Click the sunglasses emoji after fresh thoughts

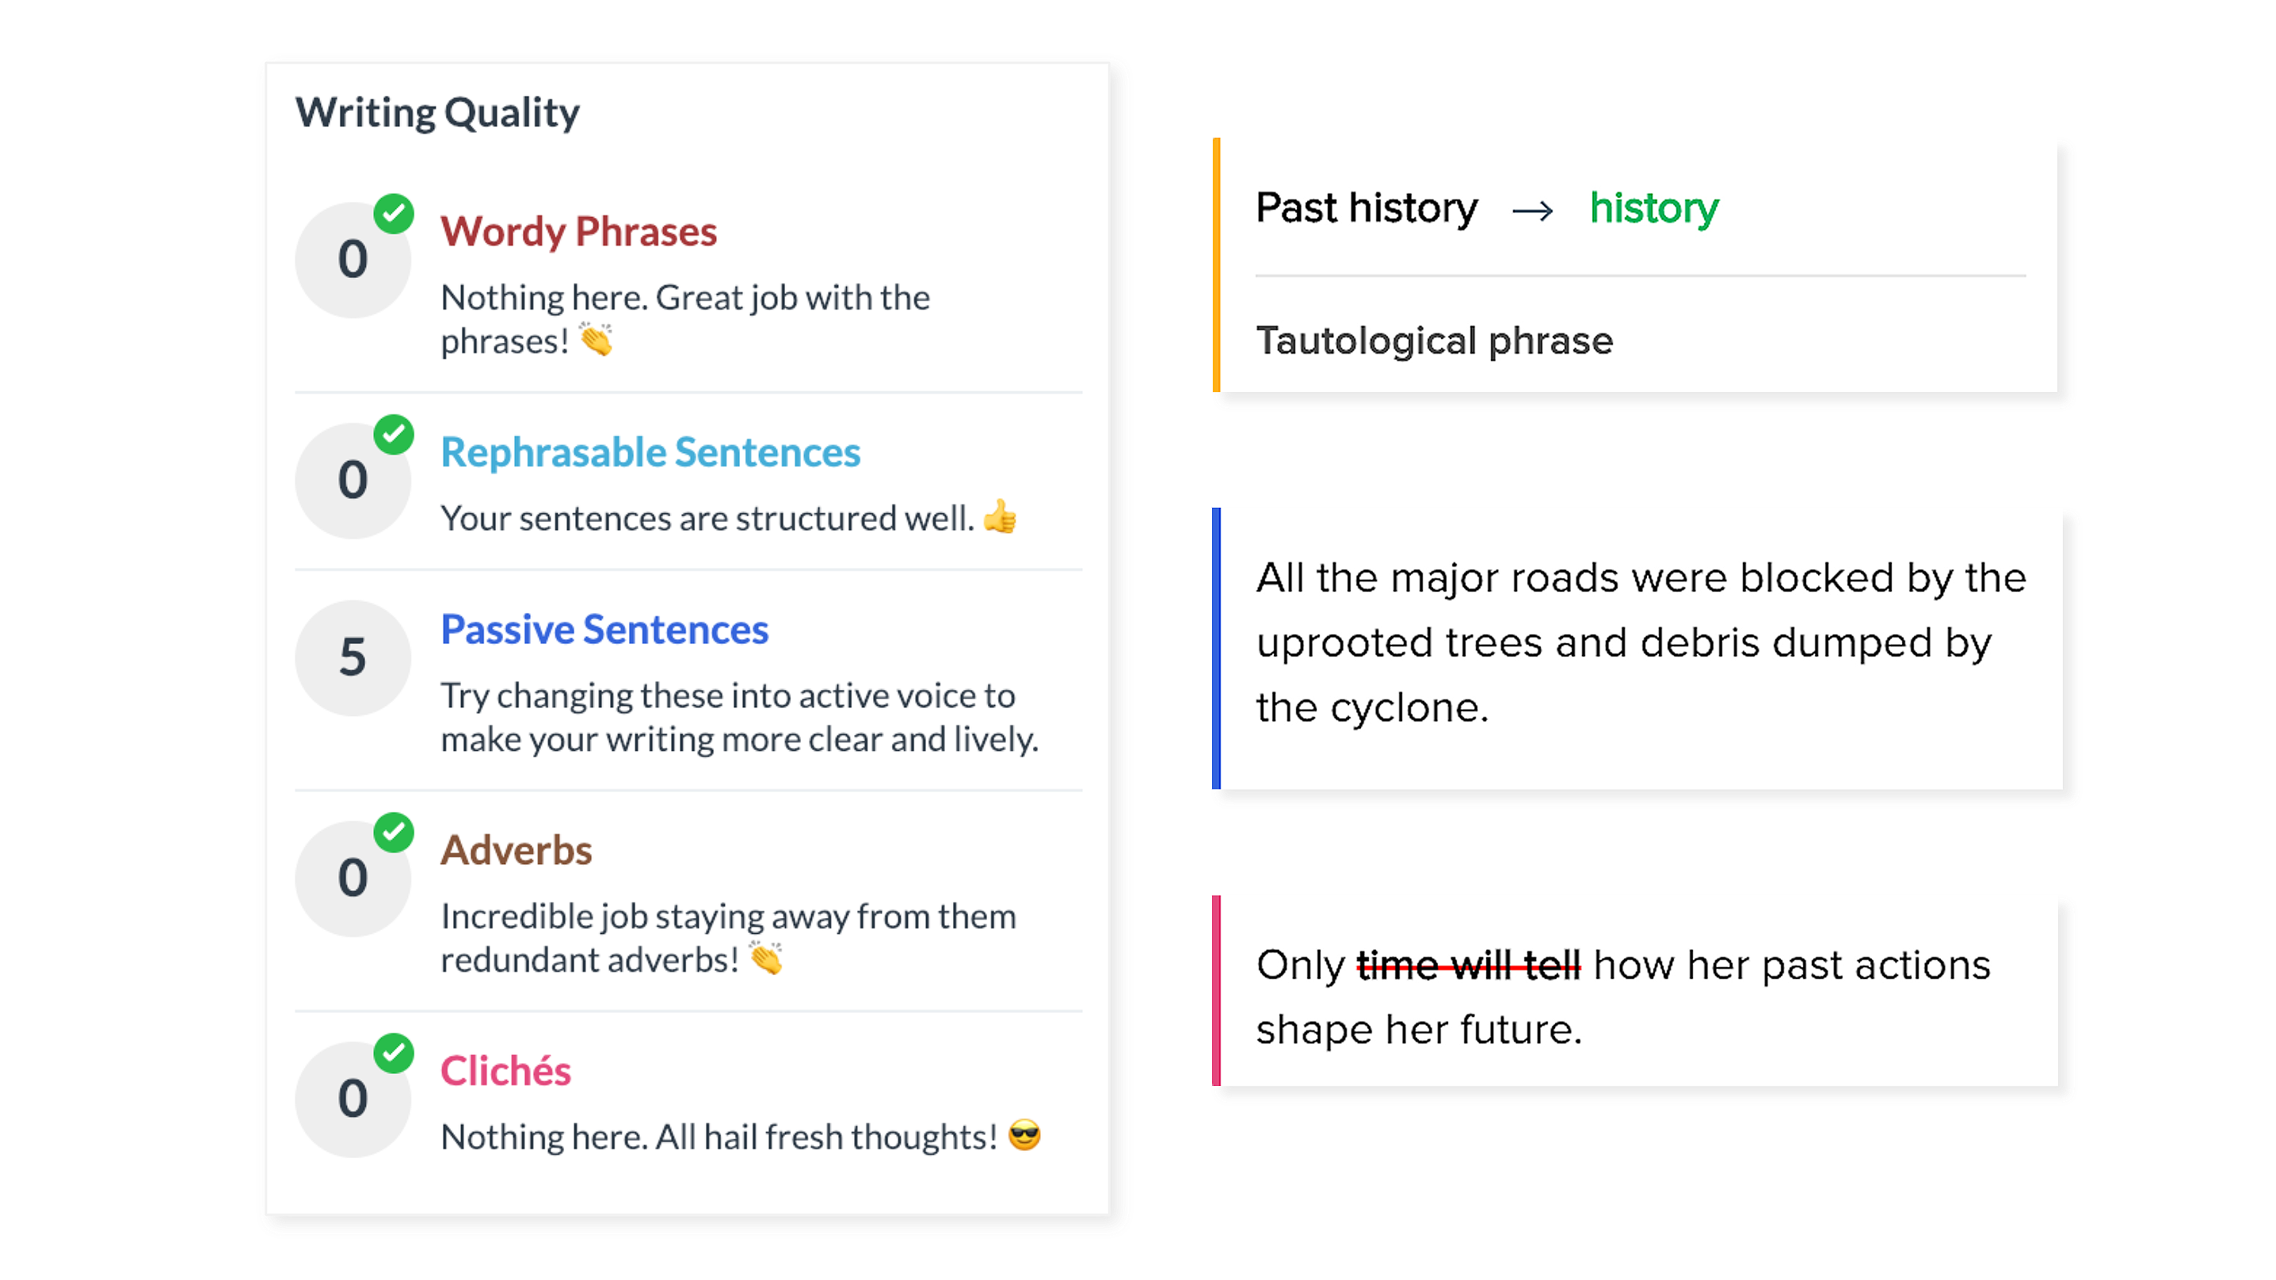[x=1024, y=1136]
